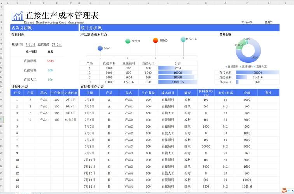Select the 9月12日 completion date cell

(71, 120)
